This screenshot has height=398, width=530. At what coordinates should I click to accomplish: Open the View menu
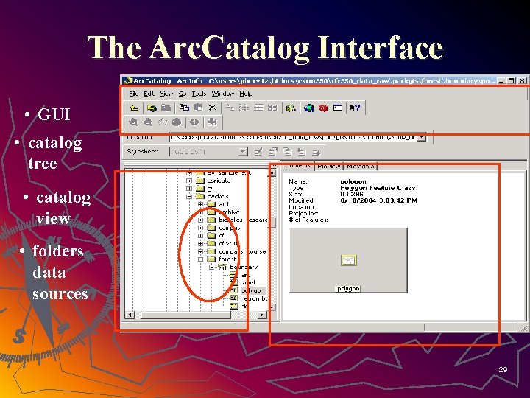click(166, 94)
